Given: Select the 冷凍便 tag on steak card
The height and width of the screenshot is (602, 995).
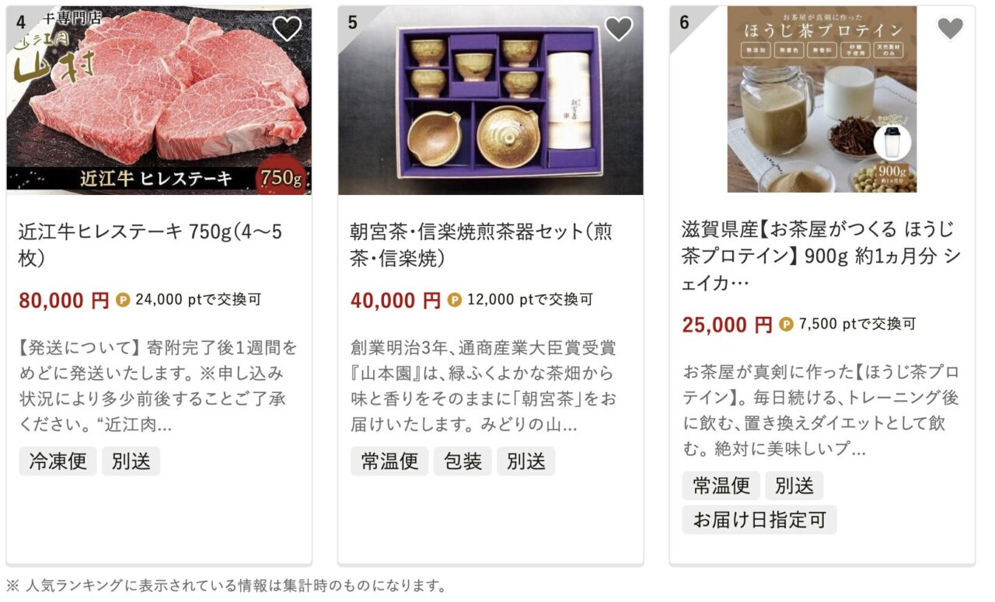Looking at the screenshot, I should [58, 461].
